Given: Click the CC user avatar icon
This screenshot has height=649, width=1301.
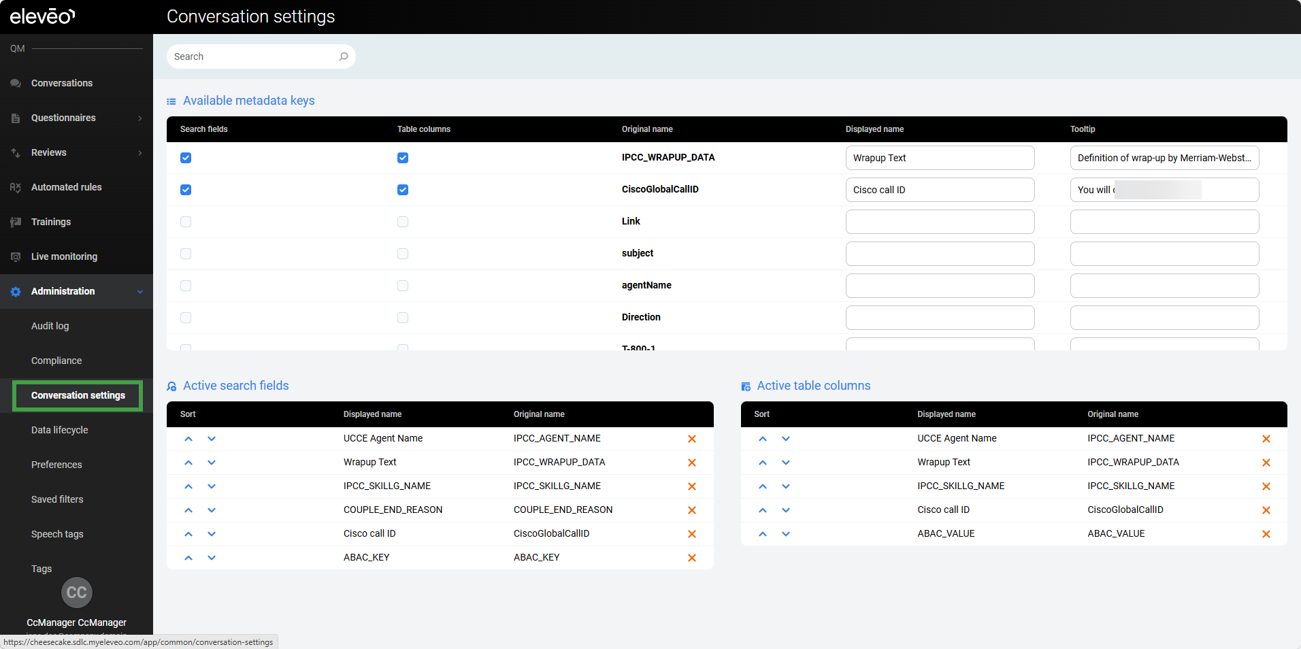Looking at the screenshot, I should click(x=77, y=593).
